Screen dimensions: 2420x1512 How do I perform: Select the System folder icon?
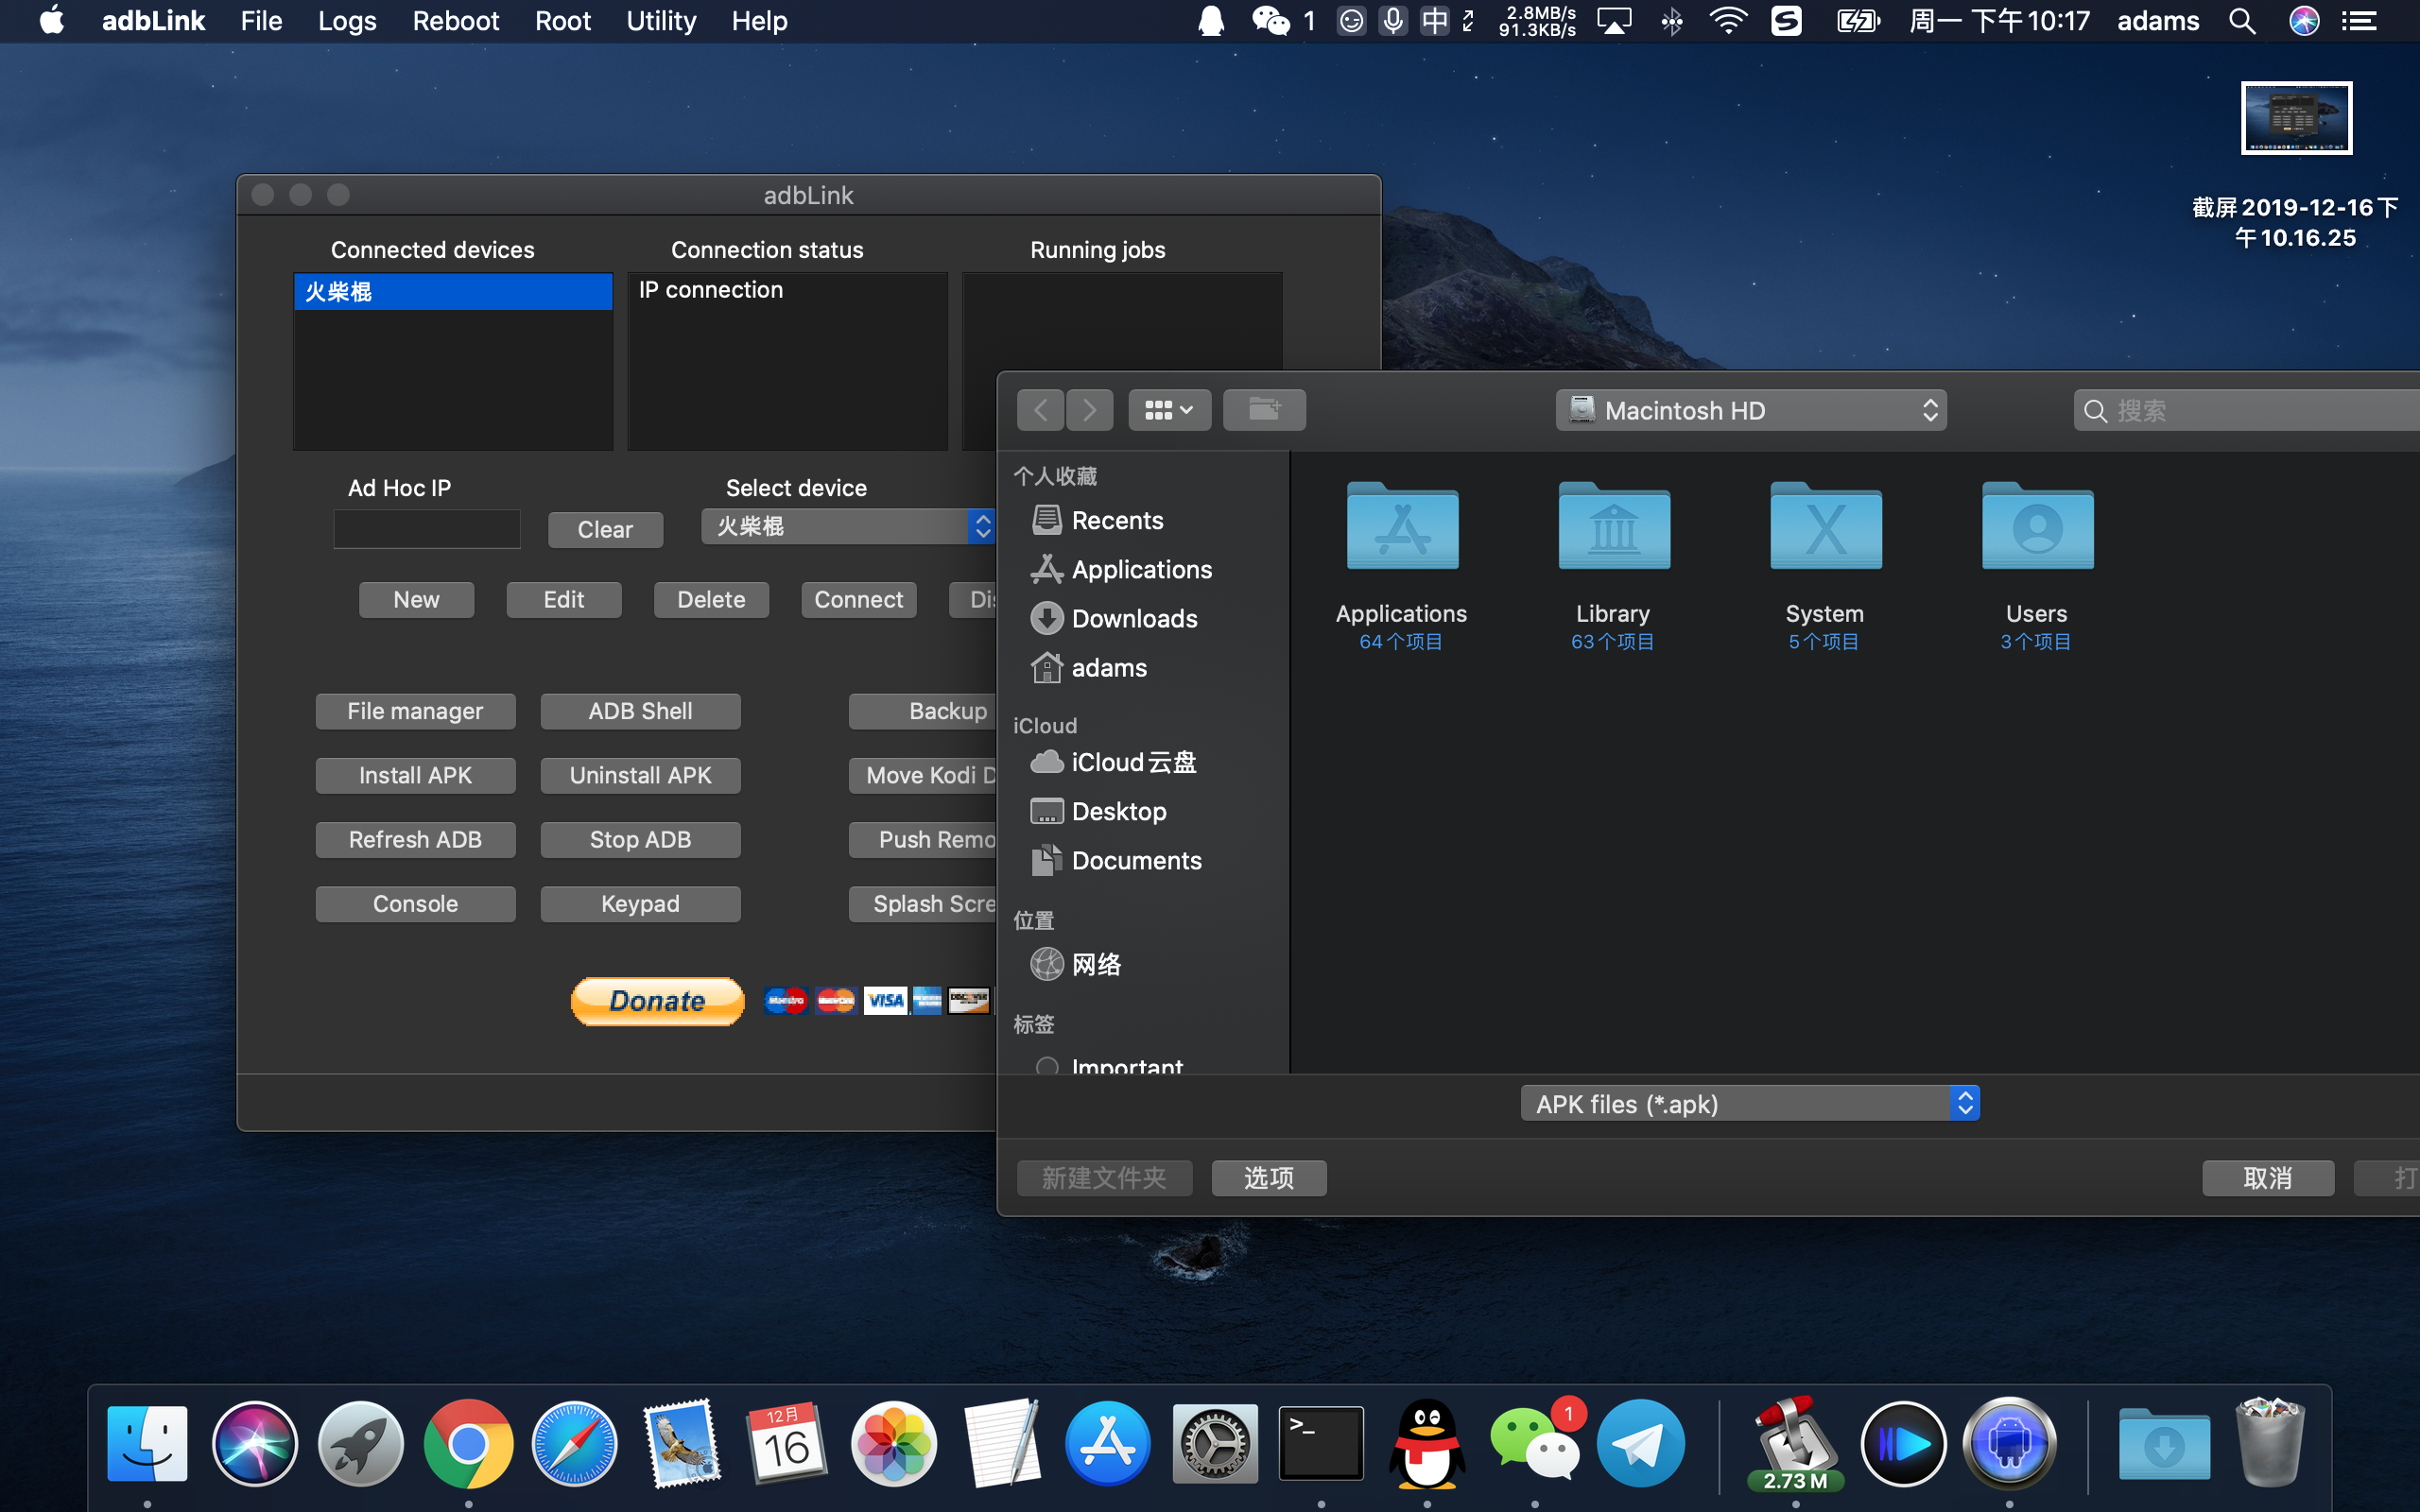pyautogui.click(x=1825, y=527)
